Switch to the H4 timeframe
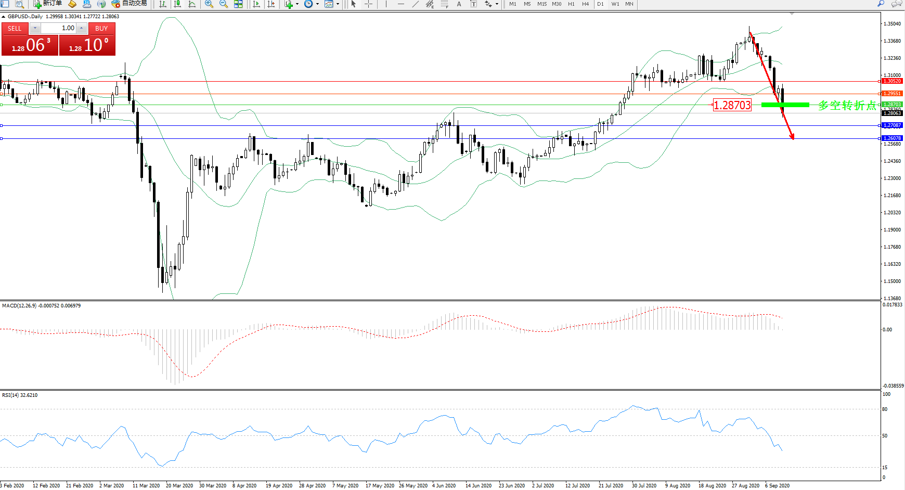This screenshot has width=905, height=490. [x=585, y=4]
